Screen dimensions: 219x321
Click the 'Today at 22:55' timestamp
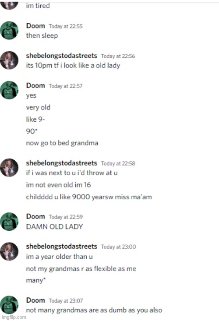[66, 26]
